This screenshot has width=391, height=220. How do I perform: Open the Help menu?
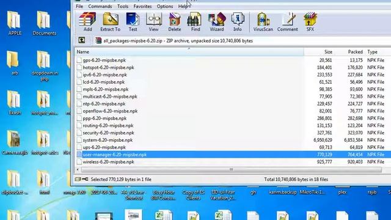click(x=183, y=6)
